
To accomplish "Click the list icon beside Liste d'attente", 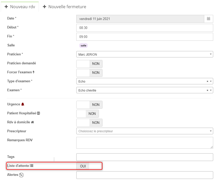I will [x=32, y=166].
